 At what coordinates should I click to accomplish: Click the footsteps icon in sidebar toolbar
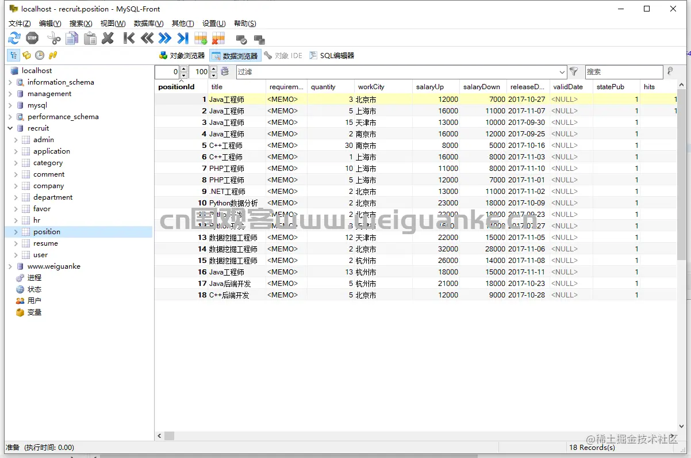53,55
